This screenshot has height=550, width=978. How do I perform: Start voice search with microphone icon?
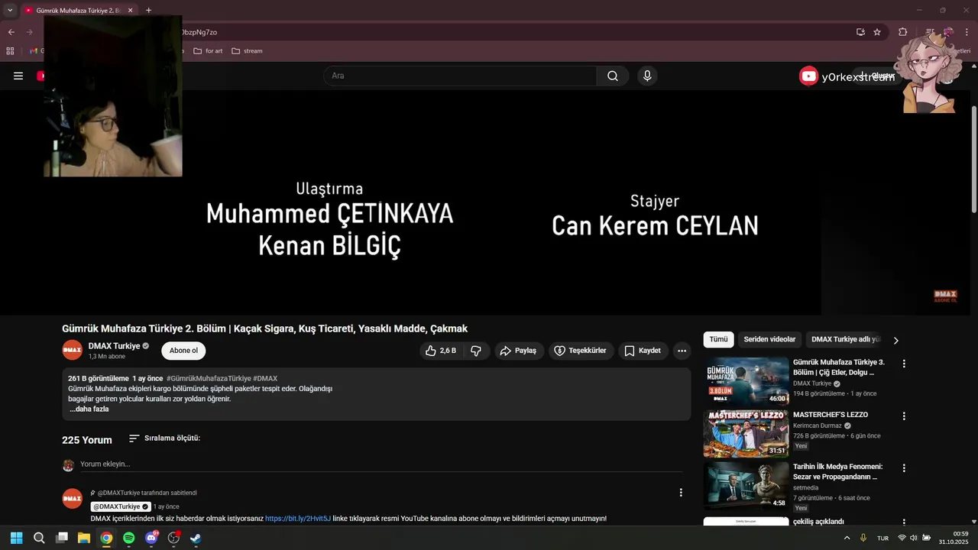click(x=647, y=76)
